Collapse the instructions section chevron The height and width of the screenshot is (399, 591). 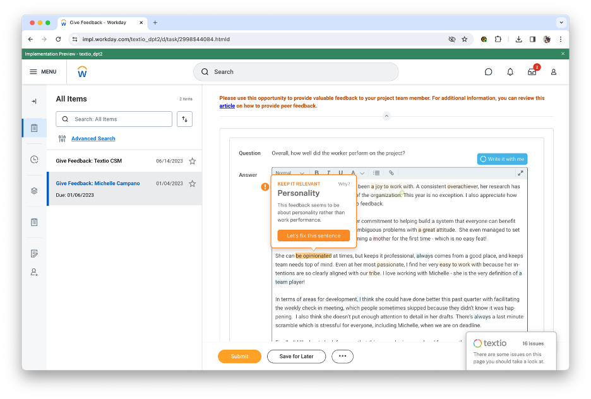point(386,116)
